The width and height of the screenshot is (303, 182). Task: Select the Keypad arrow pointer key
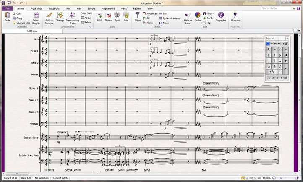point(269,49)
